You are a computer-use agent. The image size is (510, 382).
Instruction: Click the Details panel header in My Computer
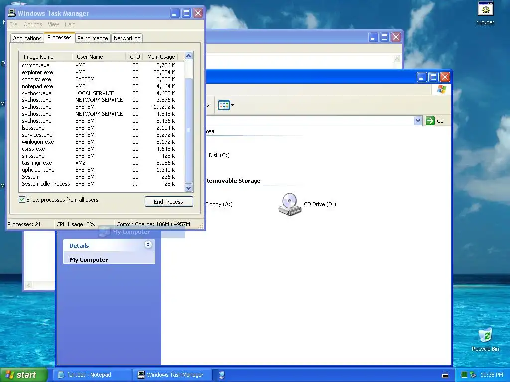[x=109, y=246]
